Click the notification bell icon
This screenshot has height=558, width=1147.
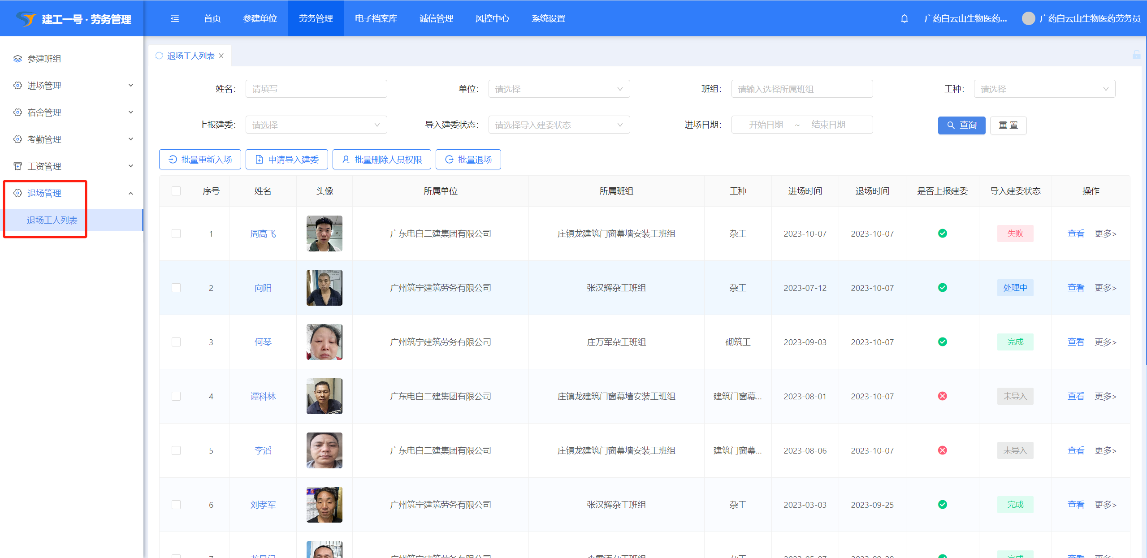(x=904, y=18)
